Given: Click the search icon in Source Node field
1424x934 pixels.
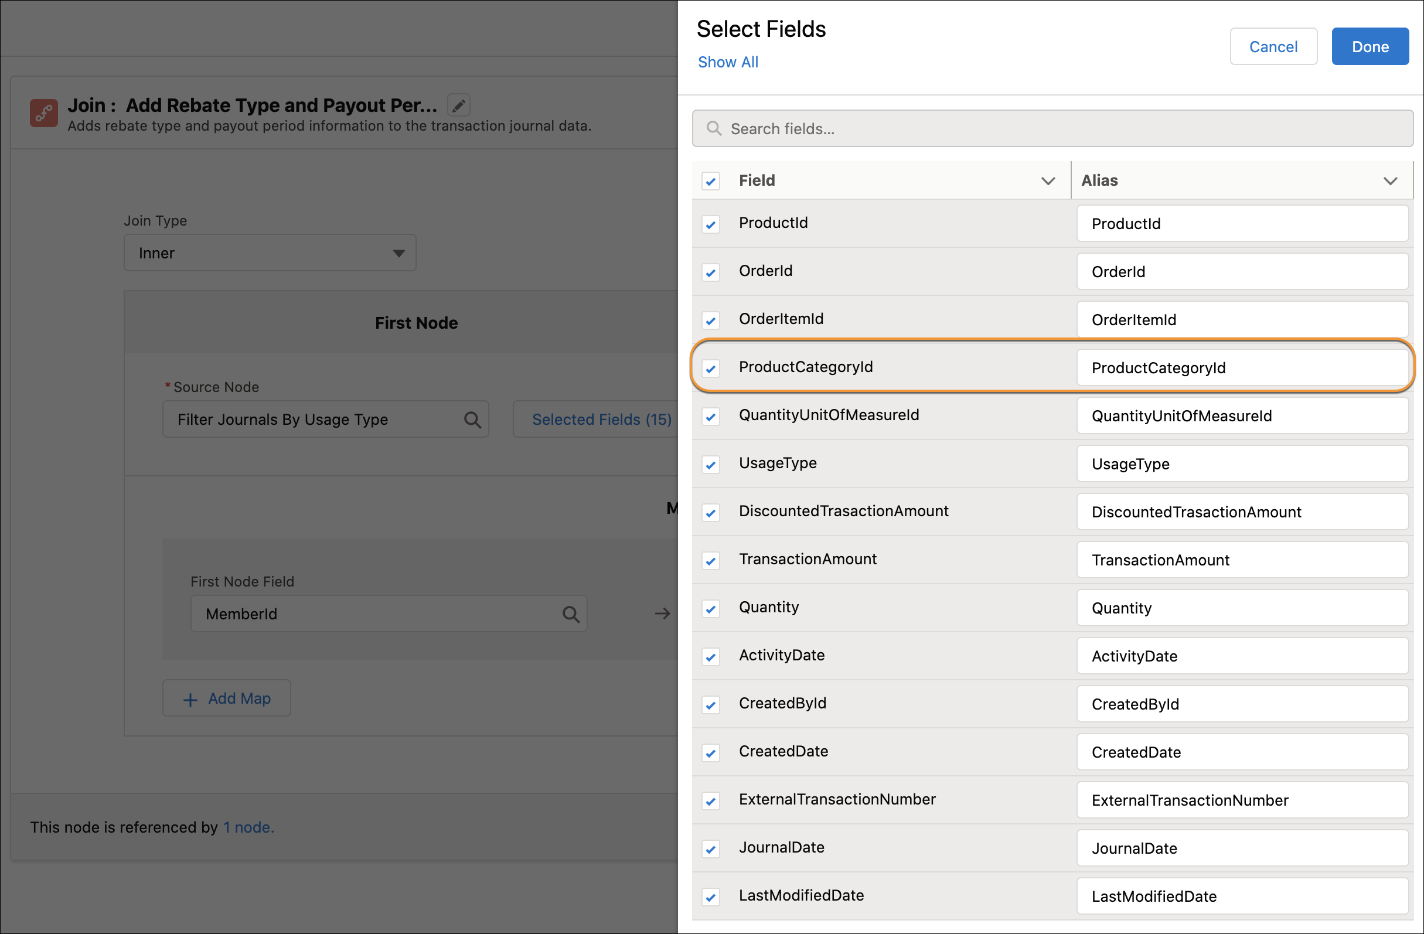Looking at the screenshot, I should point(472,420).
